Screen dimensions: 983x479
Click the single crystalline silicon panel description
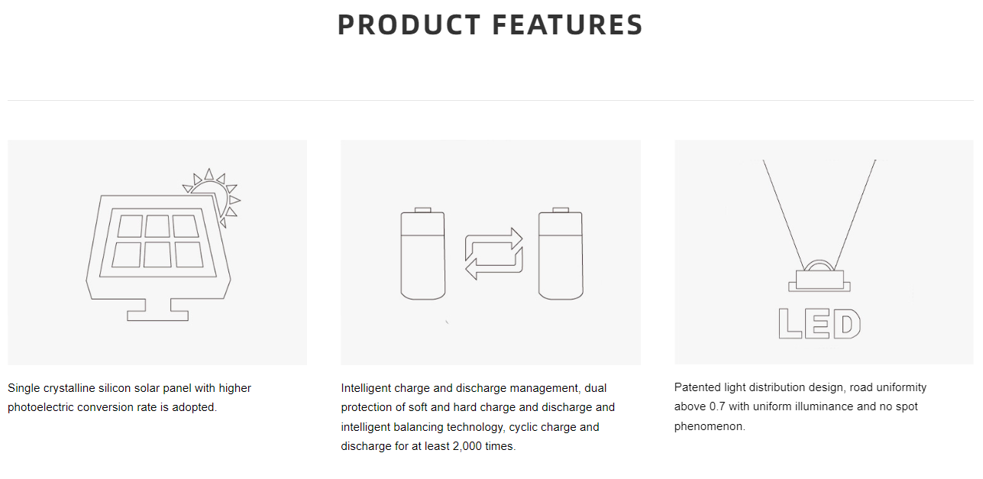pyautogui.click(x=130, y=397)
